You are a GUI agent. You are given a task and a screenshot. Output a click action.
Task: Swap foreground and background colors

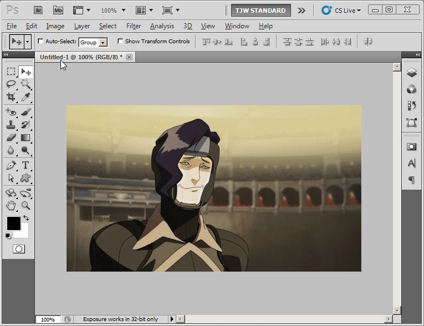coord(26,218)
